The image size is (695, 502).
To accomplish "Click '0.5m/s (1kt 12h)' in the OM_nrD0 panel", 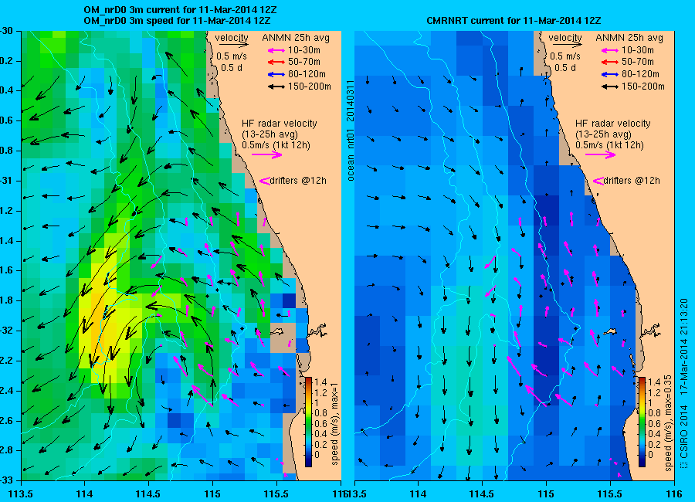I will pos(276,145).
